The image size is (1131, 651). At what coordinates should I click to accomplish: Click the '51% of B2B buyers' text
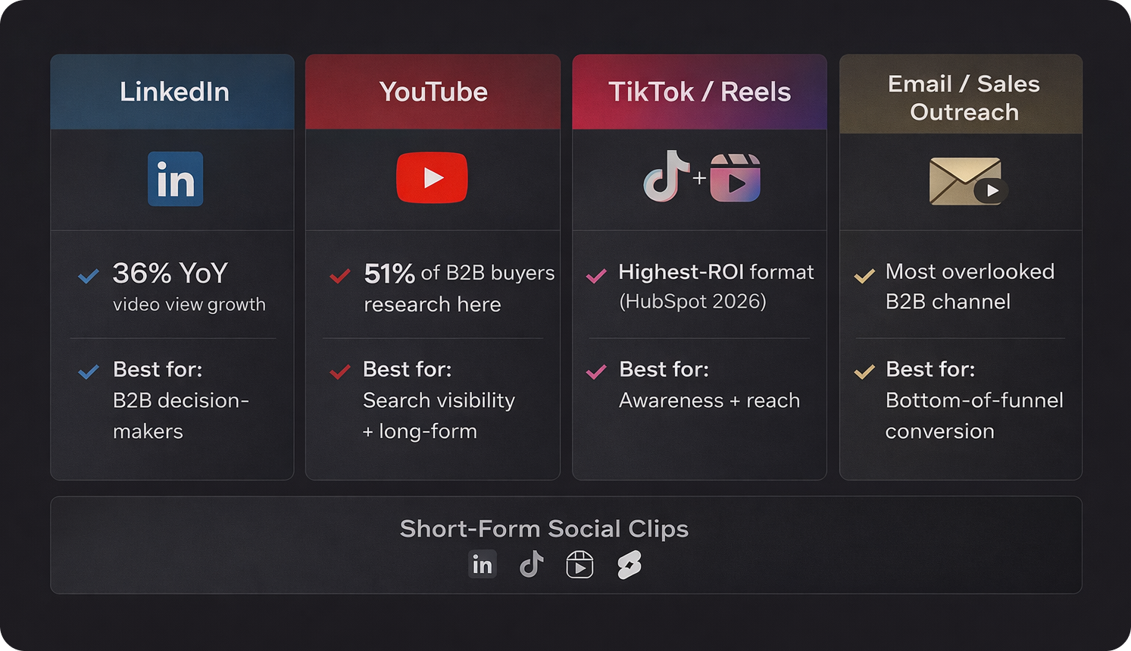coord(460,273)
